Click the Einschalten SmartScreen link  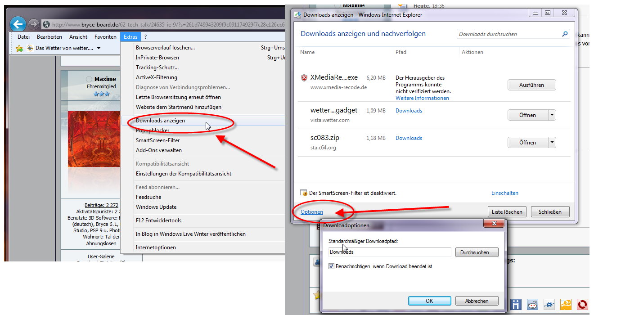505,193
